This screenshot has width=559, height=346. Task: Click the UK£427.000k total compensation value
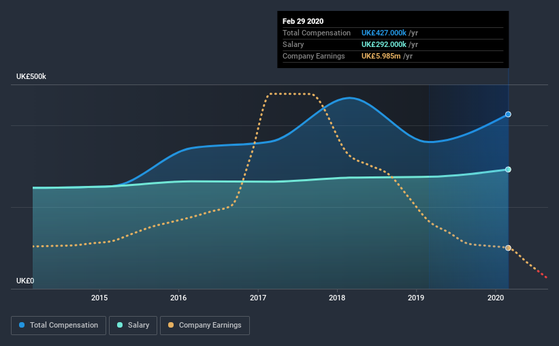(384, 33)
